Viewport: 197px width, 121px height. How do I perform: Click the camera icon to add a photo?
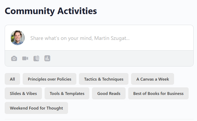14,58
